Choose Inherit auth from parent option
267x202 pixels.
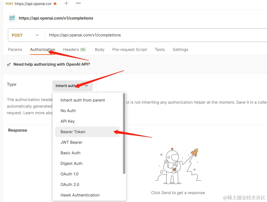click(x=87, y=100)
